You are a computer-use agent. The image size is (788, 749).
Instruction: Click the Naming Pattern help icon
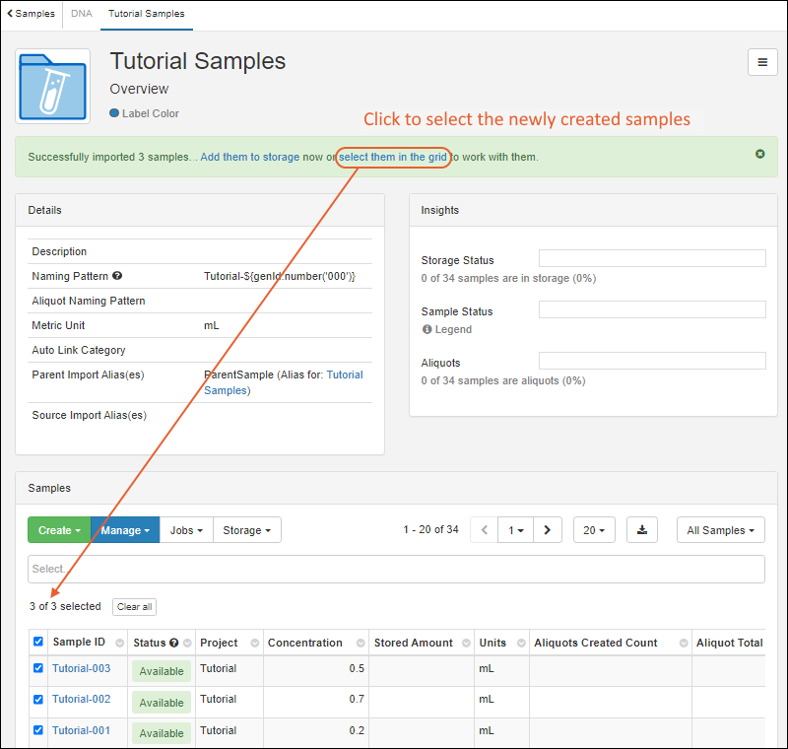pyautogui.click(x=117, y=277)
